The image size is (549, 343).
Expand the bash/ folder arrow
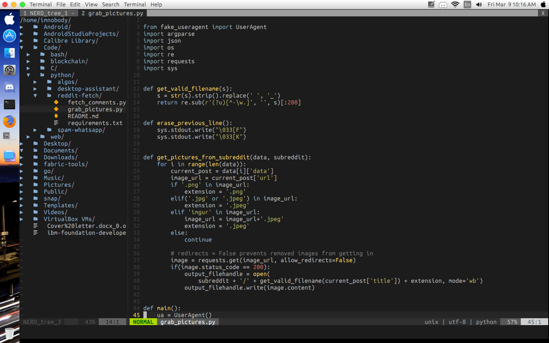(x=29, y=54)
